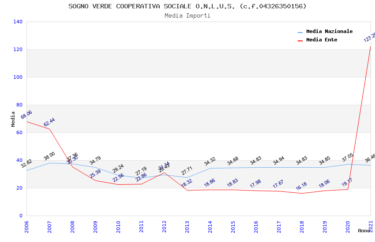
Task: Click the 2017 x-axis year label
Action: 279,227
